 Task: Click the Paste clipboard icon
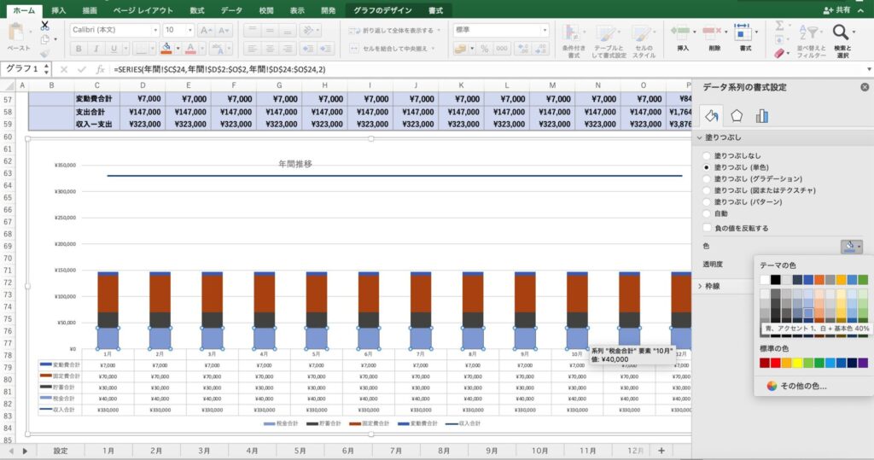(x=17, y=36)
